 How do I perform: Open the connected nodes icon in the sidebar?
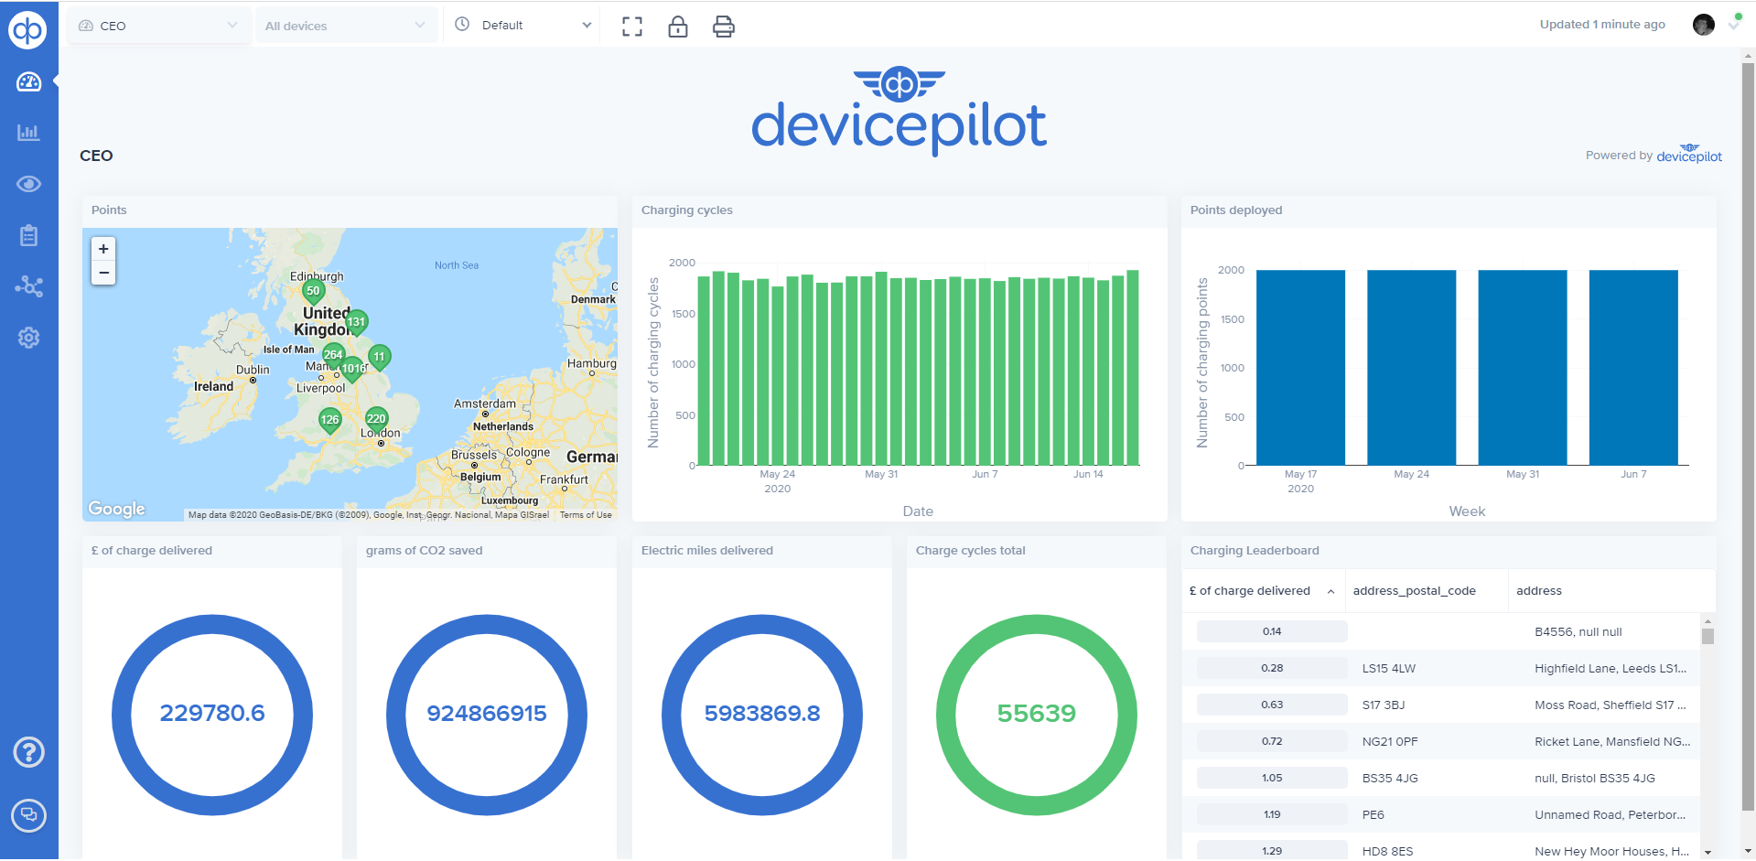coord(28,286)
